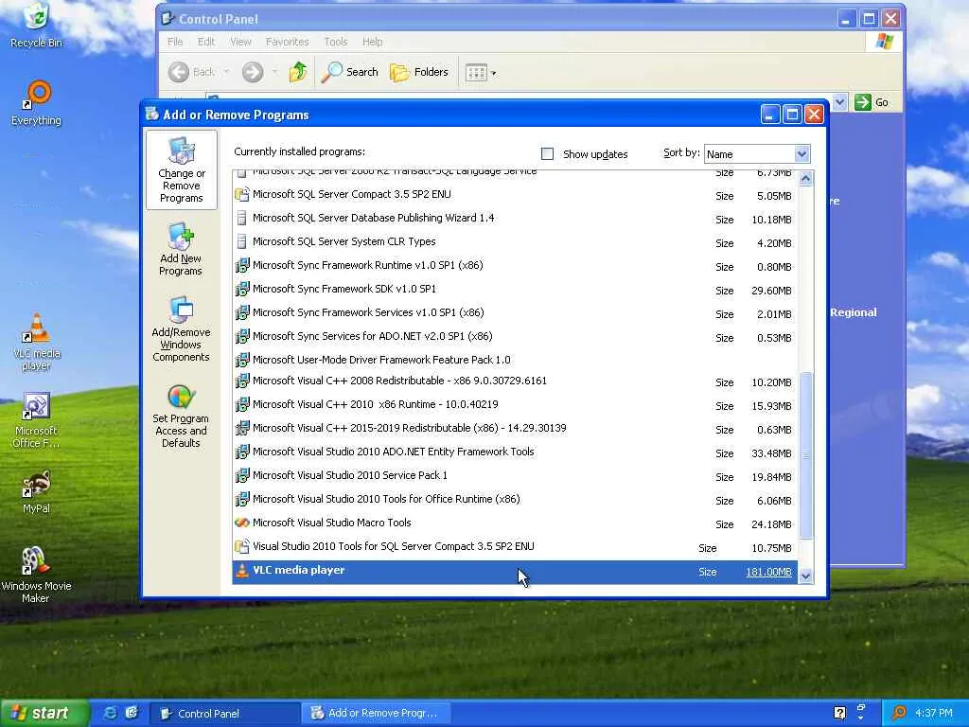Select Microsoft Sync Framework Services v1.0 SP1 (x86)

515,313
